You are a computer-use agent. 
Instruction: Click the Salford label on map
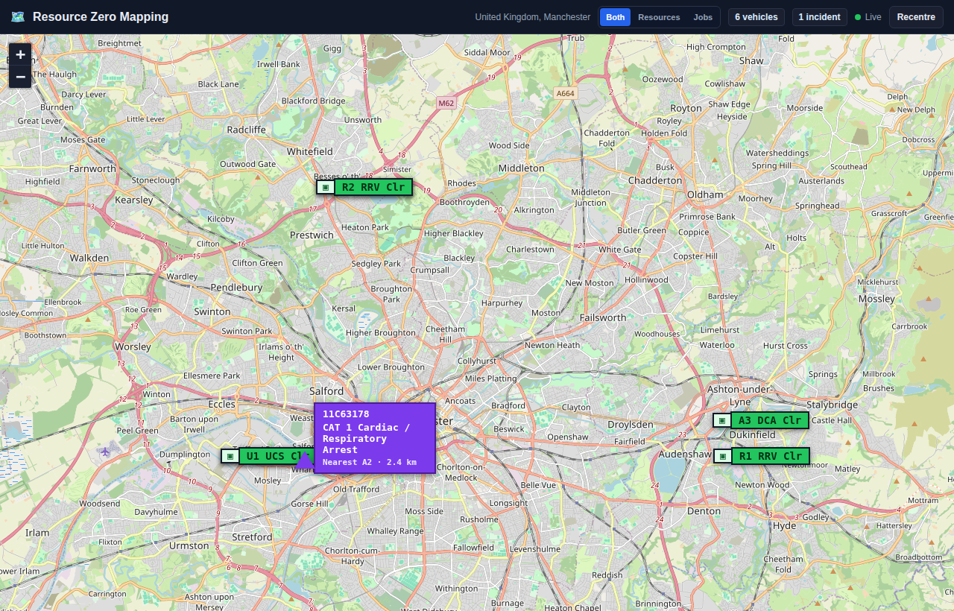(326, 391)
